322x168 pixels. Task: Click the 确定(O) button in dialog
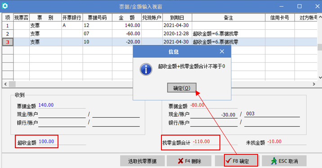pyautogui.click(x=182, y=88)
